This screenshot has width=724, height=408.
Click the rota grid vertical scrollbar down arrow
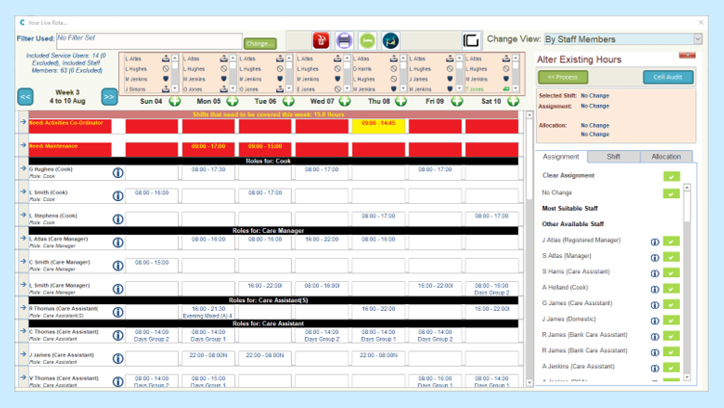pyautogui.click(x=530, y=383)
